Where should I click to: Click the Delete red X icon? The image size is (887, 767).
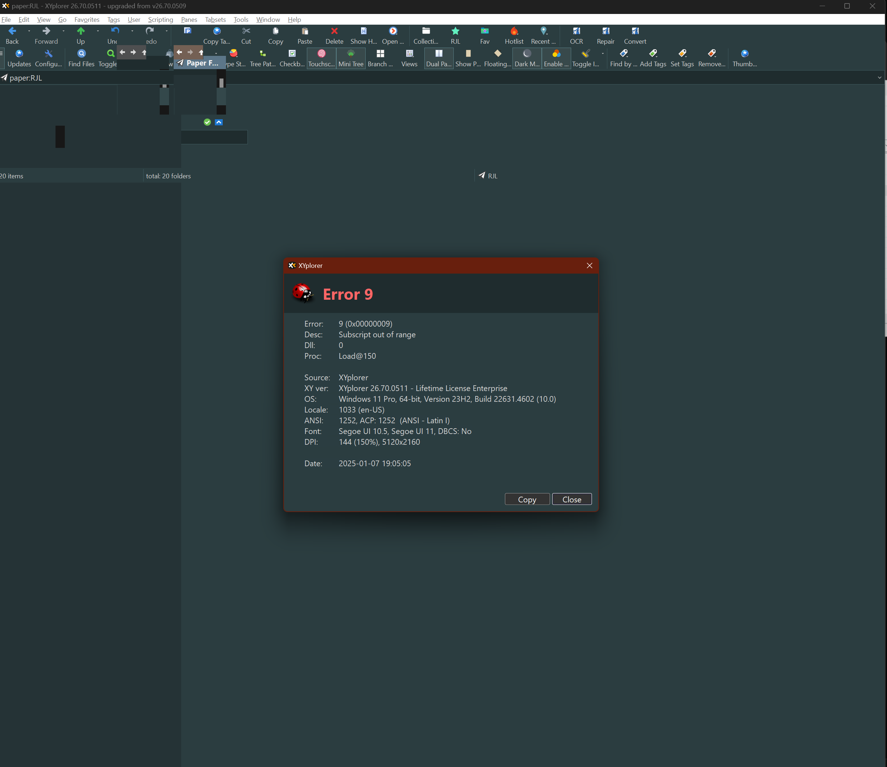[334, 31]
